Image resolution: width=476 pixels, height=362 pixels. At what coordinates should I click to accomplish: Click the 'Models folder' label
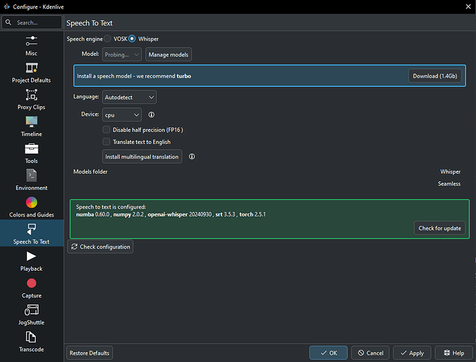(x=91, y=172)
